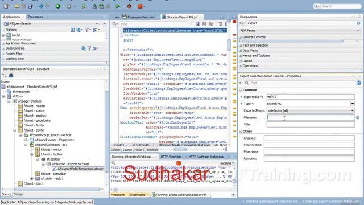Collapse the Common properties section

point(241,90)
